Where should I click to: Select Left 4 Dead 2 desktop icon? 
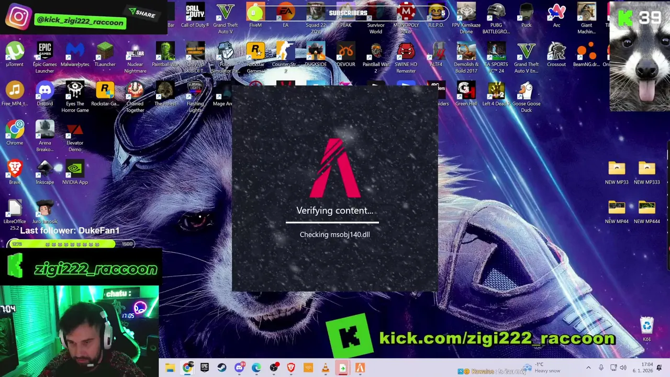pos(496,94)
